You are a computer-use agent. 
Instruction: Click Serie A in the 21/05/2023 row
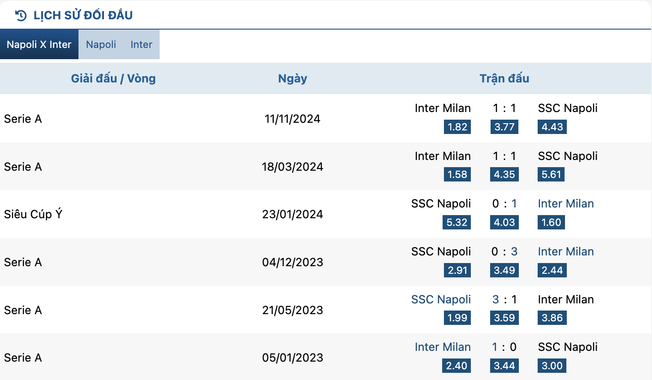tap(23, 310)
